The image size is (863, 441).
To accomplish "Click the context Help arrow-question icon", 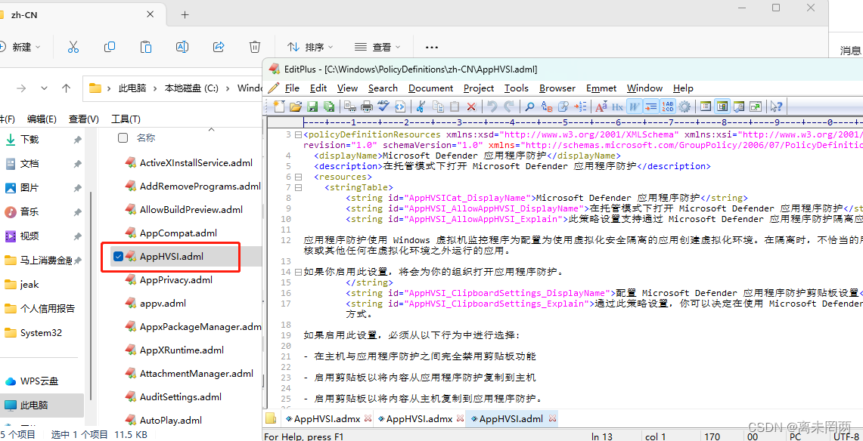I will click(777, 106).
